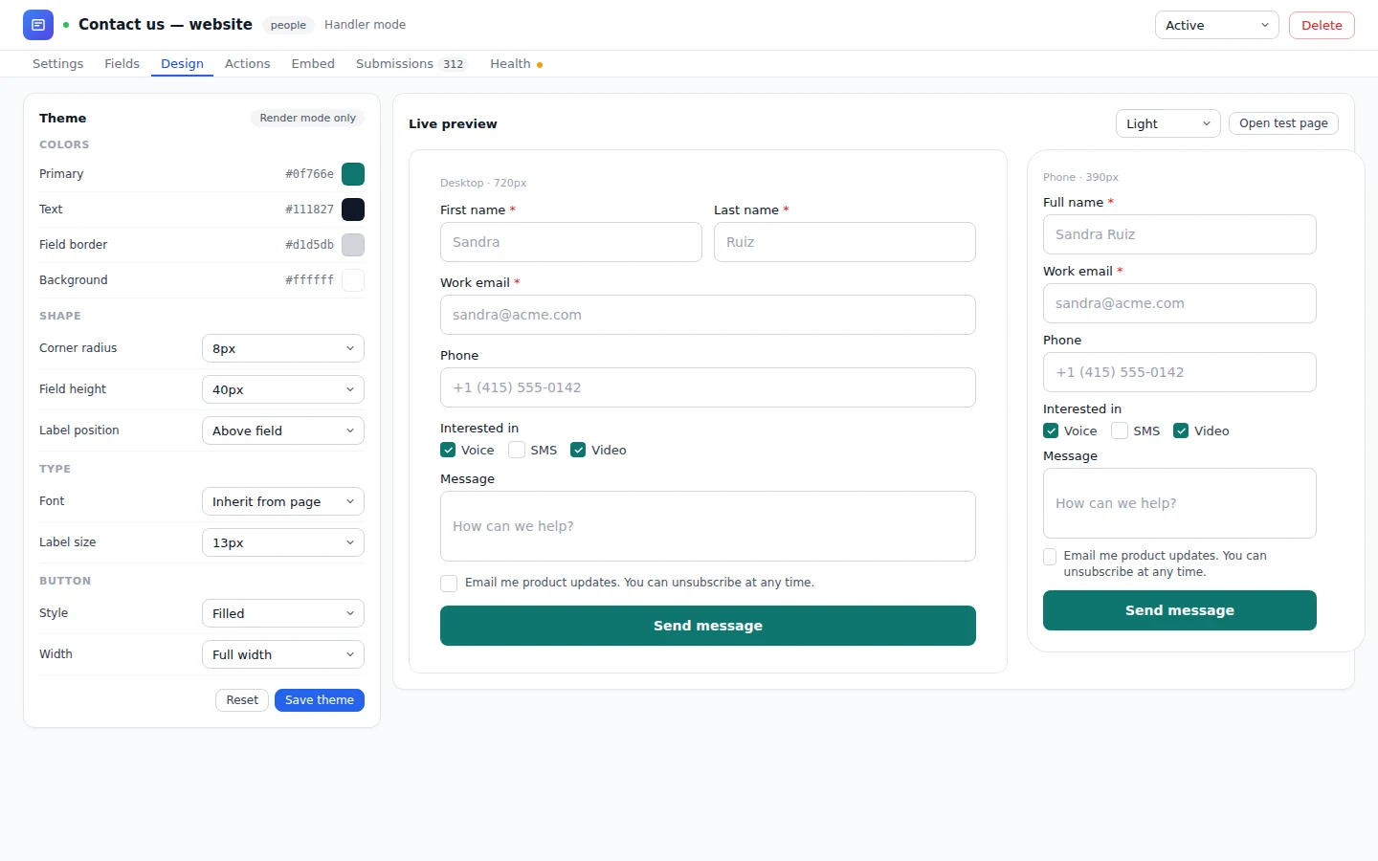View the Health tab
This screenshot has height=861, width=1378.
coord(516,64)
